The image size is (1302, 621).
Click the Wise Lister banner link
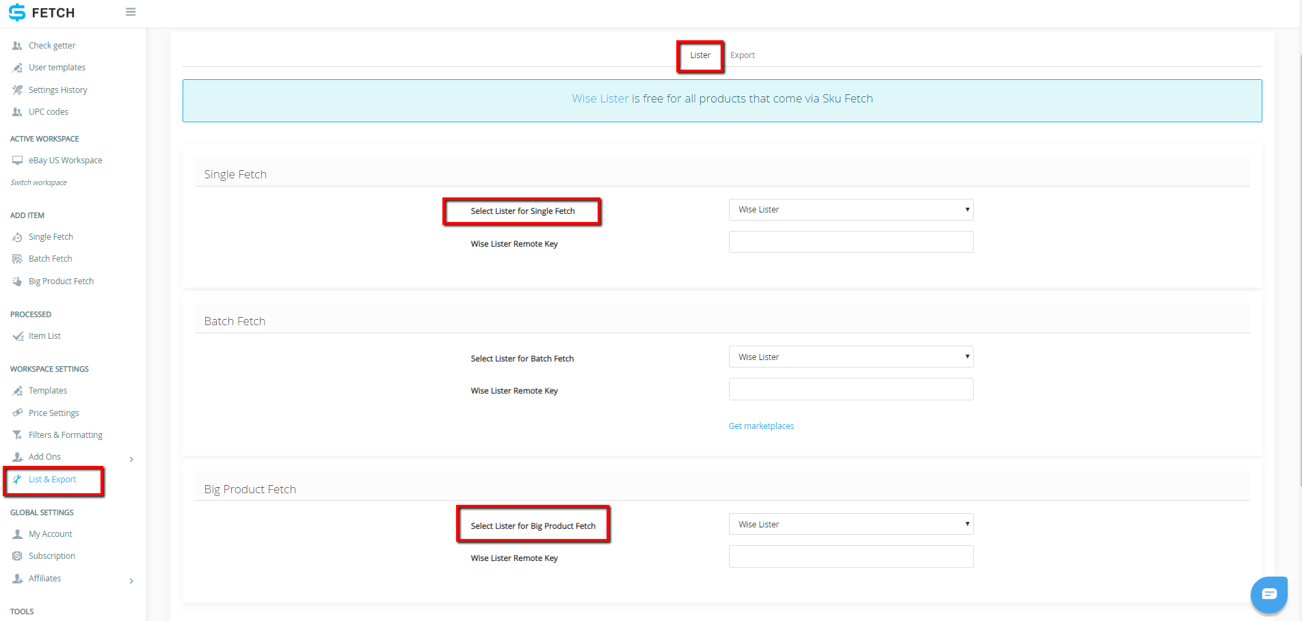600,99
